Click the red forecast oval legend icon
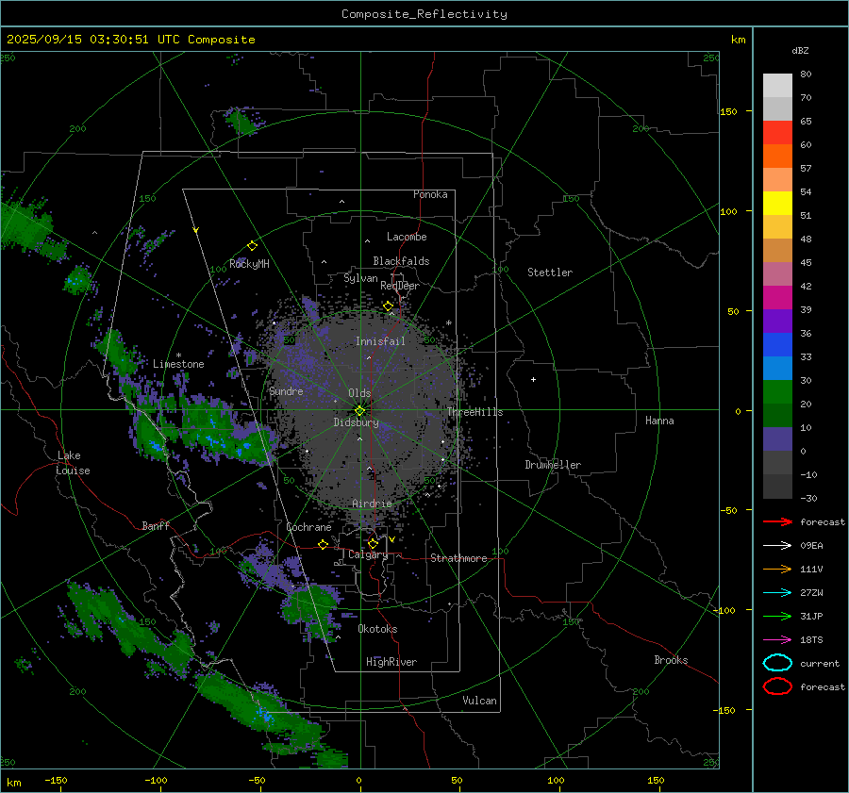Image resolution: width=849 pixels, height=793 pixels. tap(777, 686)
